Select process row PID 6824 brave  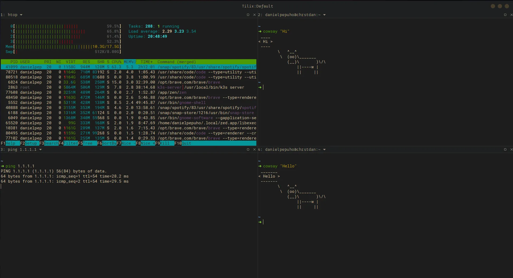point(129,82)
